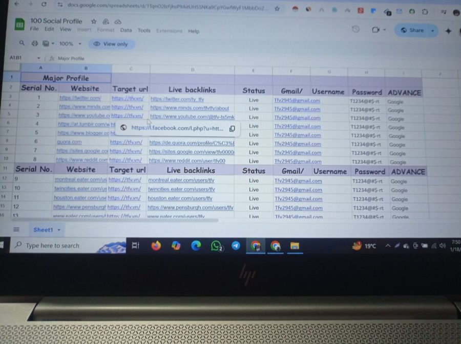Open the https://twitter.com/ website link

click(x=80, y=98)
